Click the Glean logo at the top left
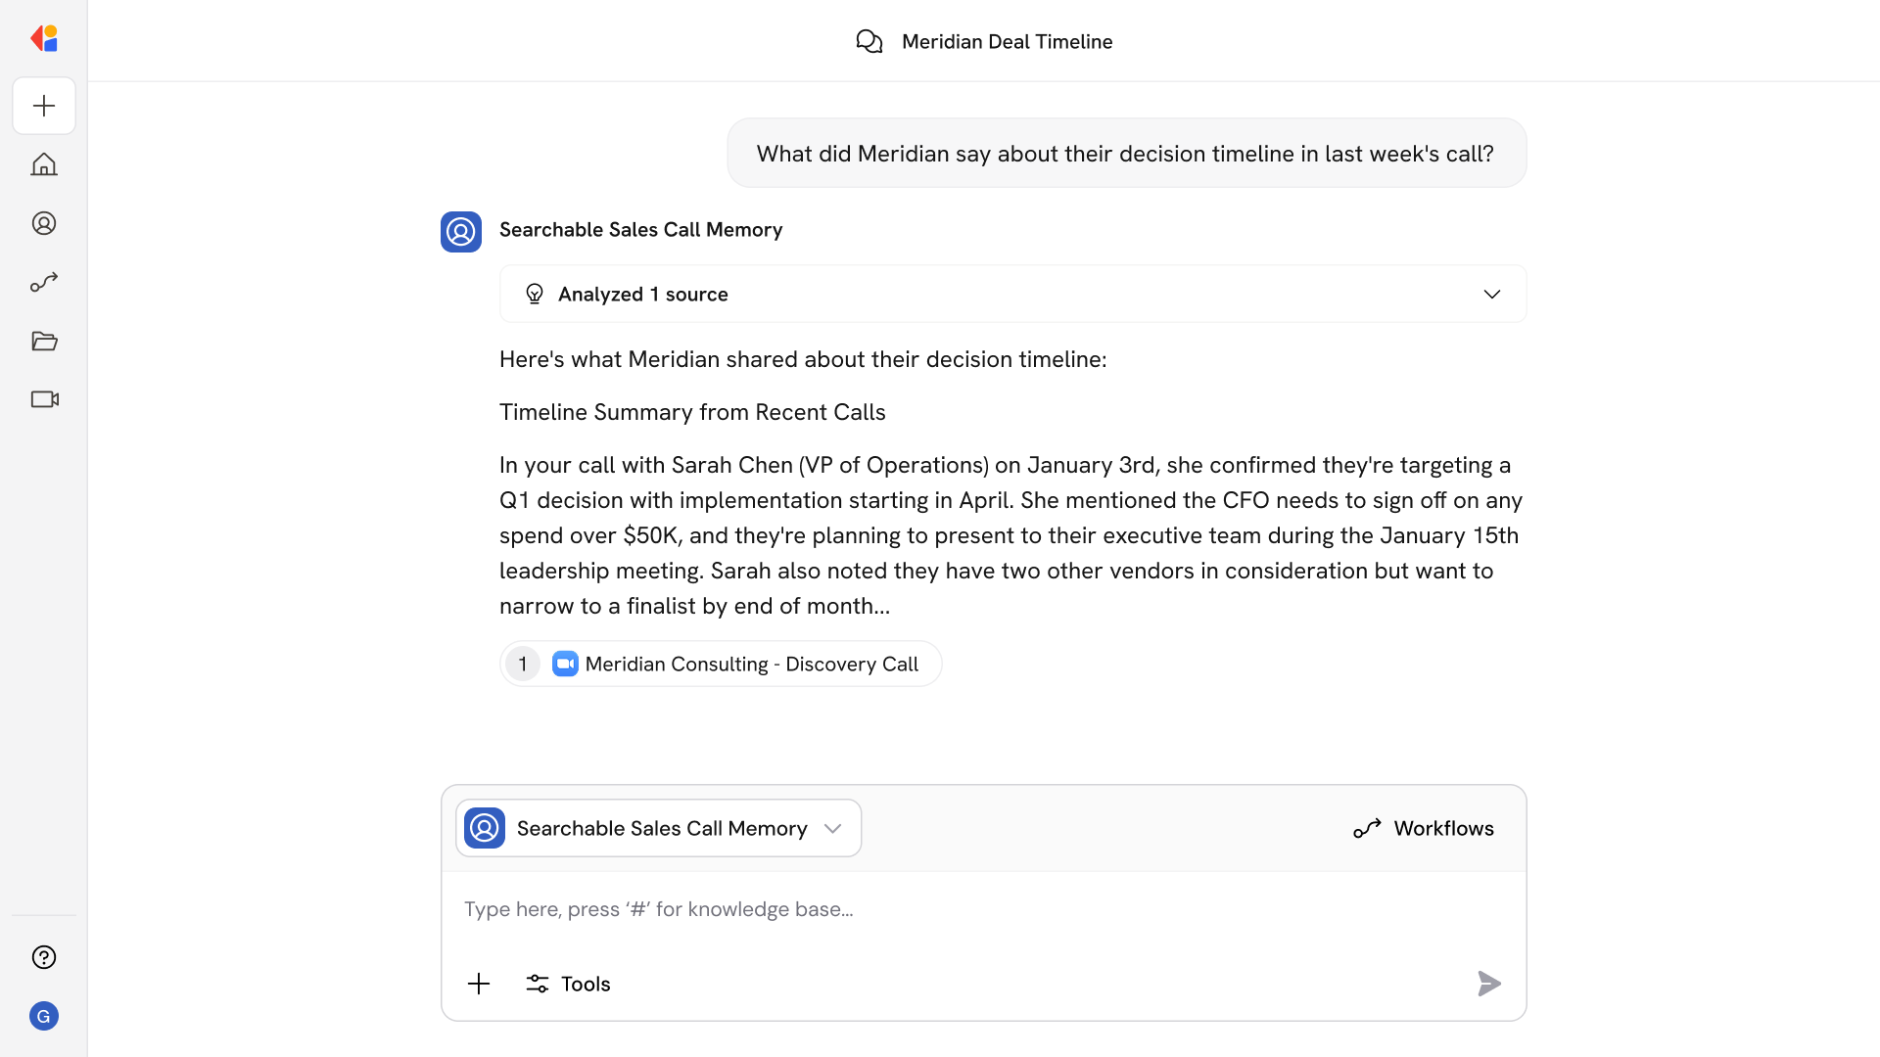 43,38
